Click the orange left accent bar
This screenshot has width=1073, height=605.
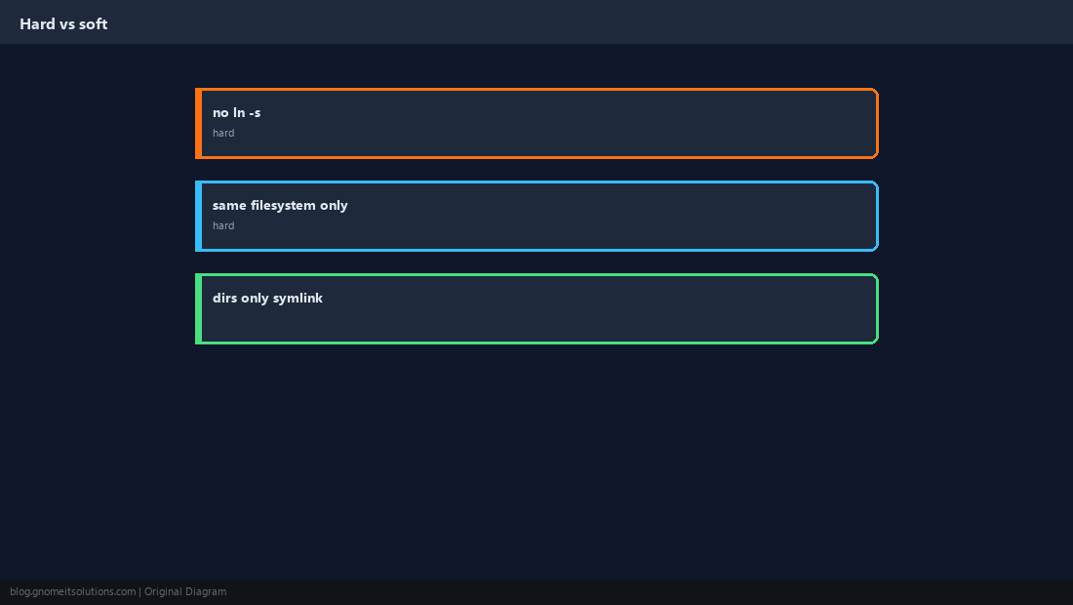pos(198,123)
